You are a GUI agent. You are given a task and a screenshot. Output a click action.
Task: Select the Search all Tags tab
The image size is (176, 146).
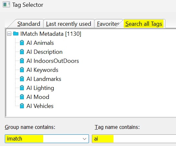[144, 24]
